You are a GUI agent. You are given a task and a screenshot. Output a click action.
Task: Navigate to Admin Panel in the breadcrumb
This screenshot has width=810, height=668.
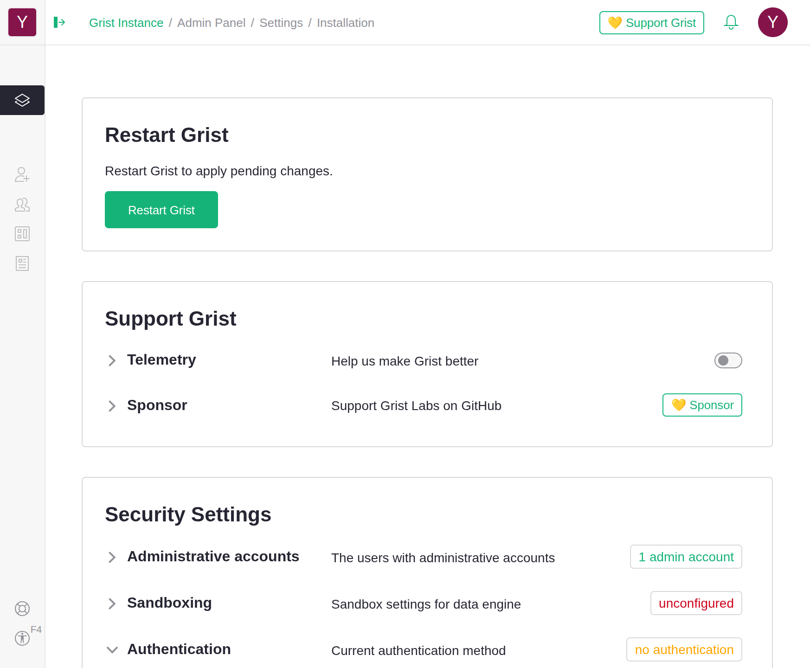(x=212, y=22)
